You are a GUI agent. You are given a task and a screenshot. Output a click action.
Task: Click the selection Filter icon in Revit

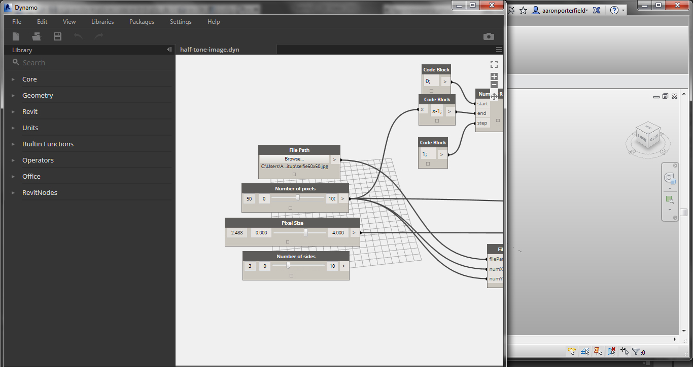click(x=636, y=351)
